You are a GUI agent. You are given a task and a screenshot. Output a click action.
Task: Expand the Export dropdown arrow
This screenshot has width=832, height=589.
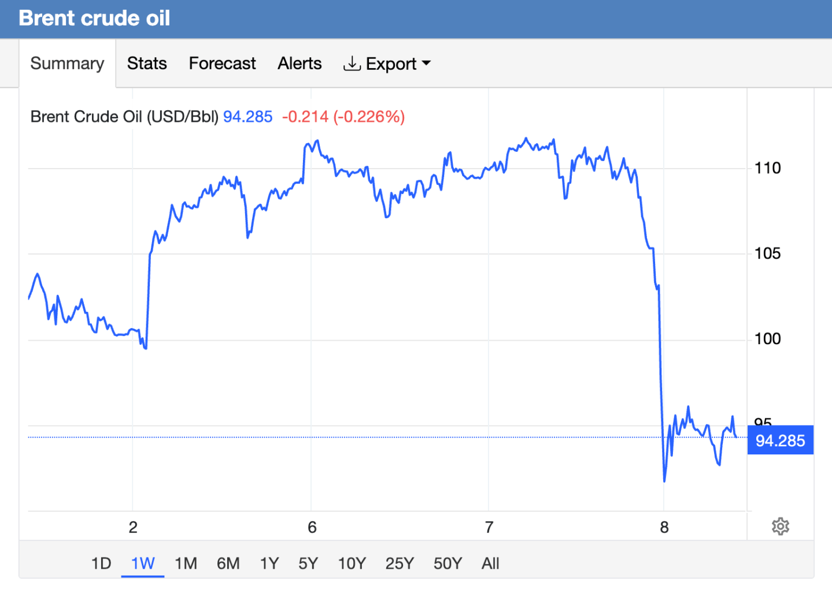[x=427, y=63]
